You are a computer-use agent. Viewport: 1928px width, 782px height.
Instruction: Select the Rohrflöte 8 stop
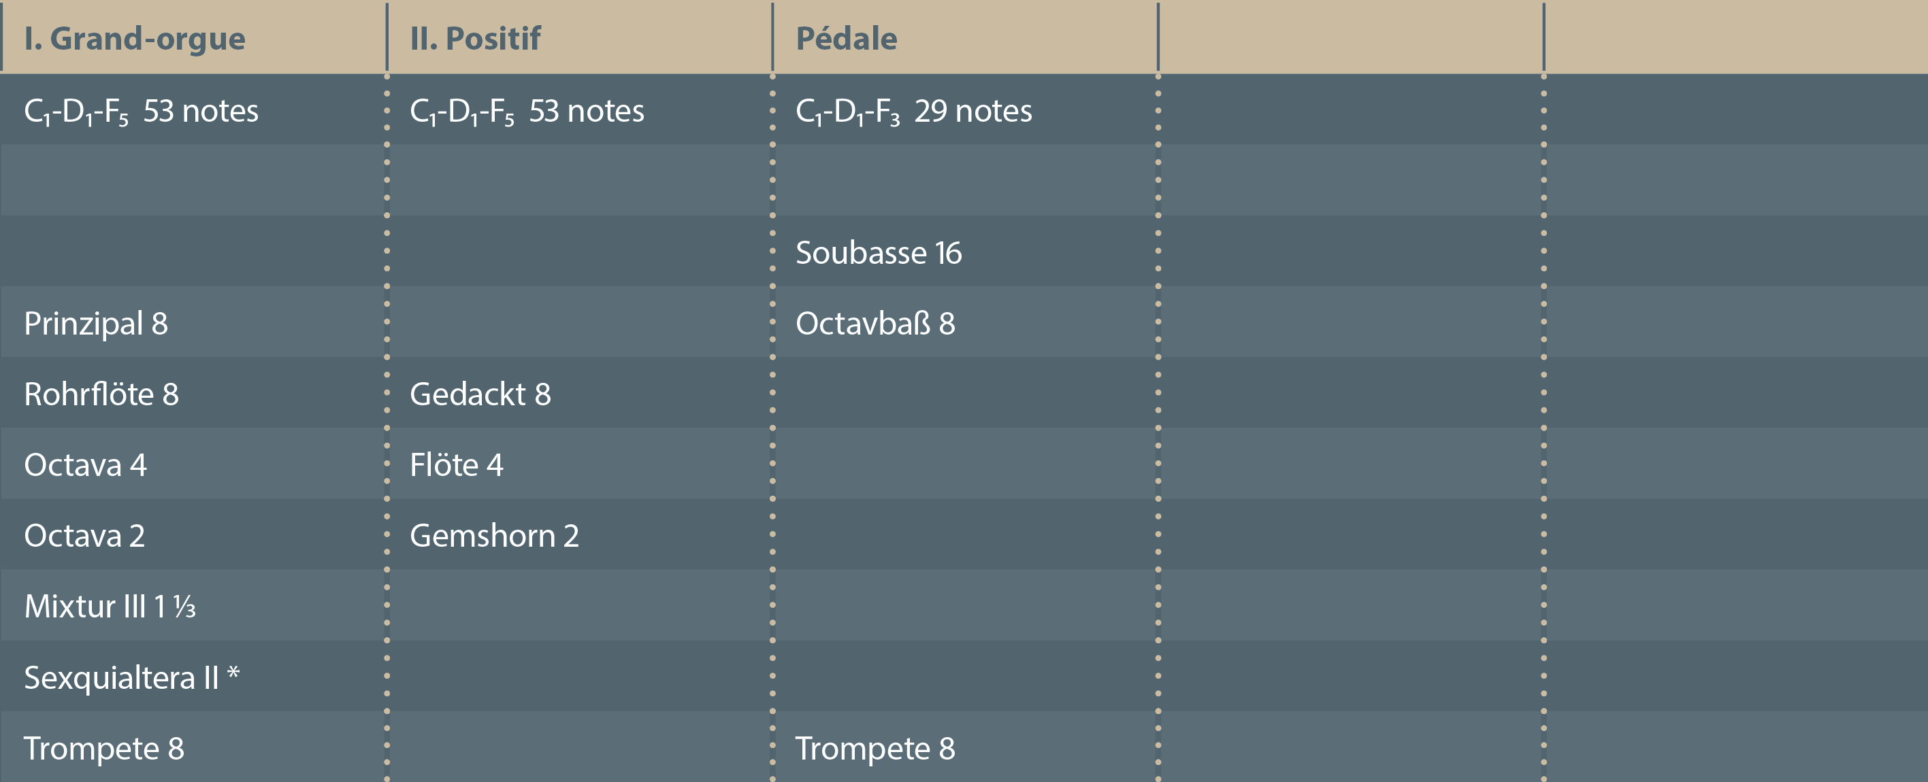point(101,394)
